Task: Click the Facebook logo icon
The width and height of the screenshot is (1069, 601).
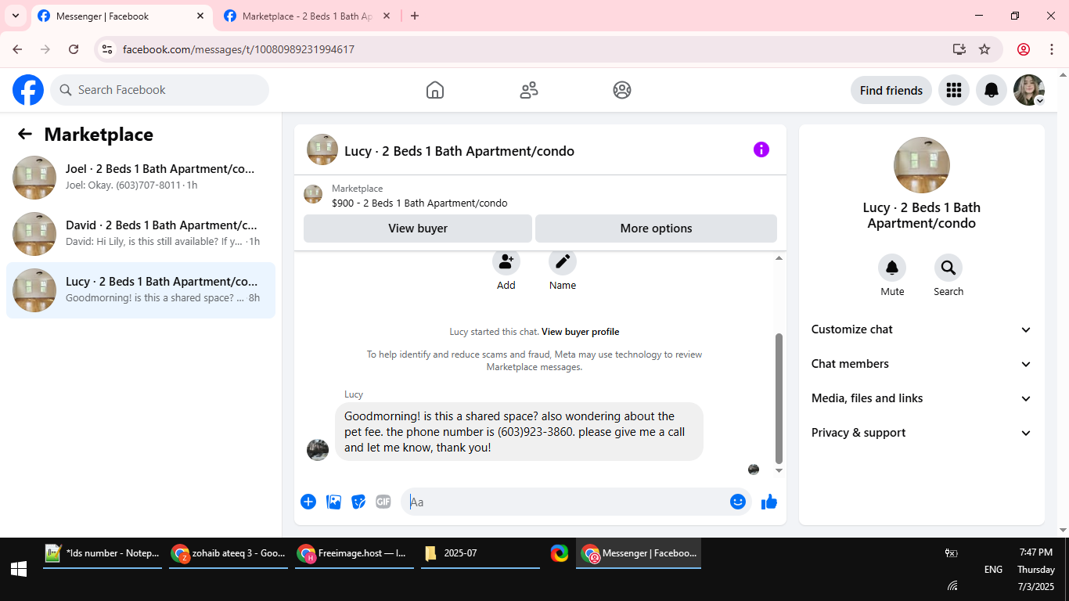Action: 28,90
